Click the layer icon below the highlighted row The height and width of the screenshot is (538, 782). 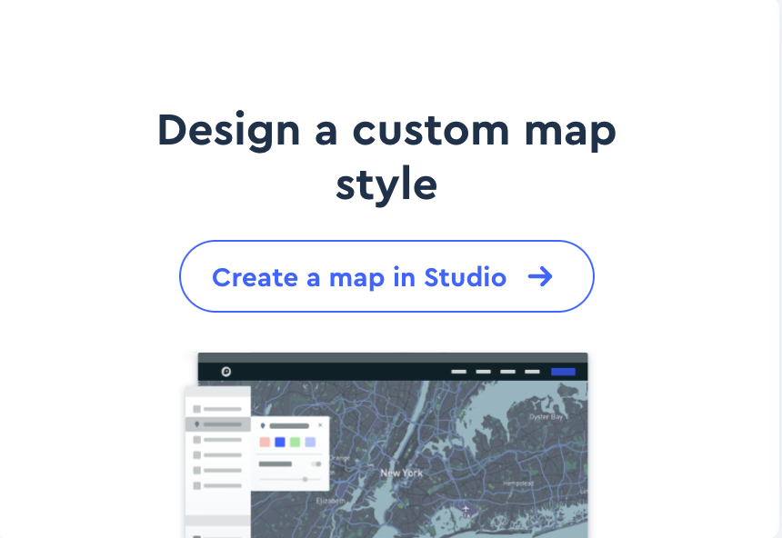coord(196,439)
